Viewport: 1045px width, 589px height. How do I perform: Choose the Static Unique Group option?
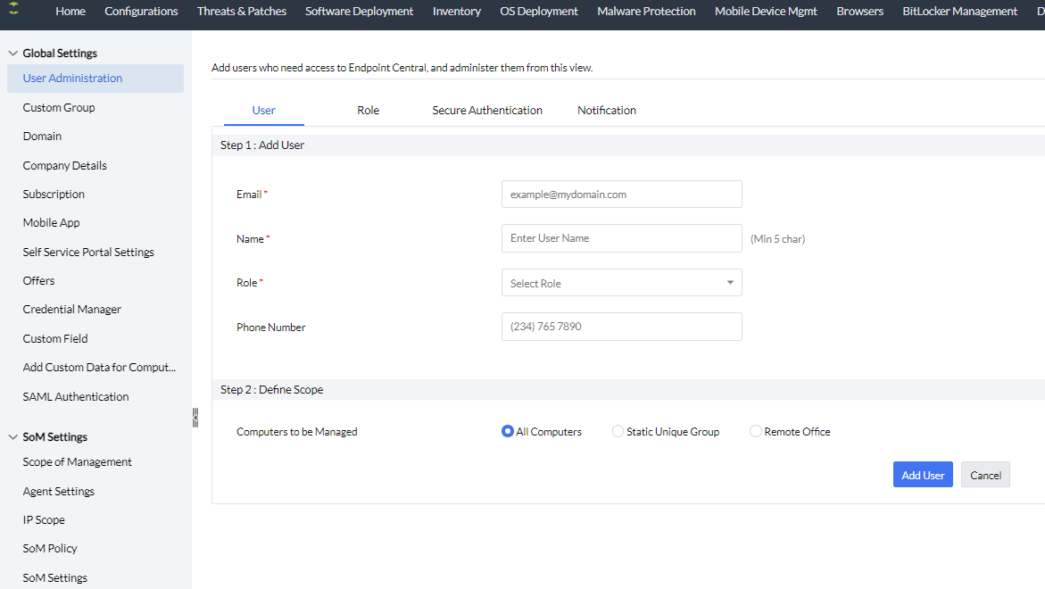(x=618, y=432)
